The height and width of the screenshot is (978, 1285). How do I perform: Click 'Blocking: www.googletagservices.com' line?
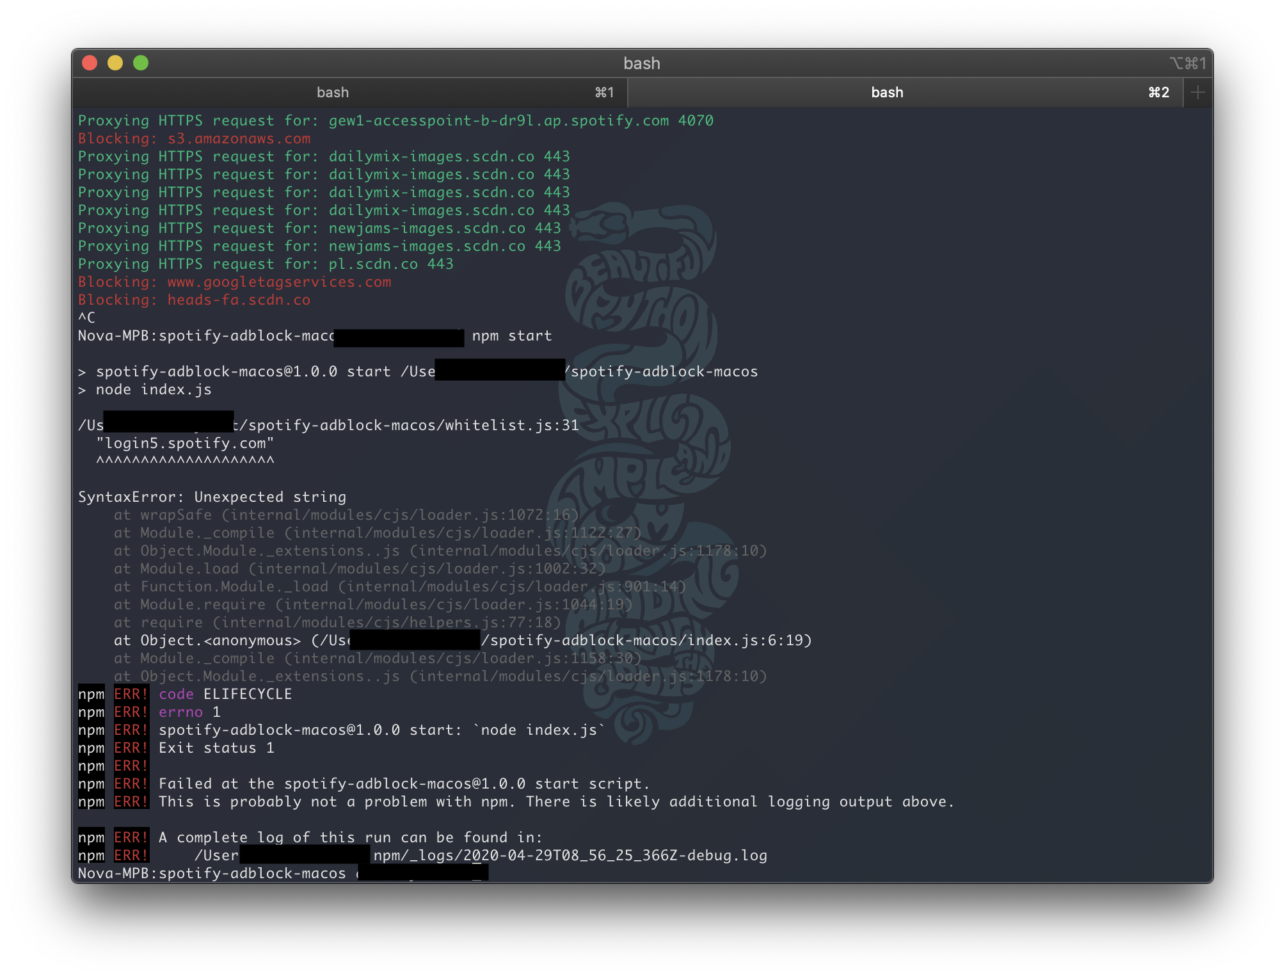tap(235, 282)
